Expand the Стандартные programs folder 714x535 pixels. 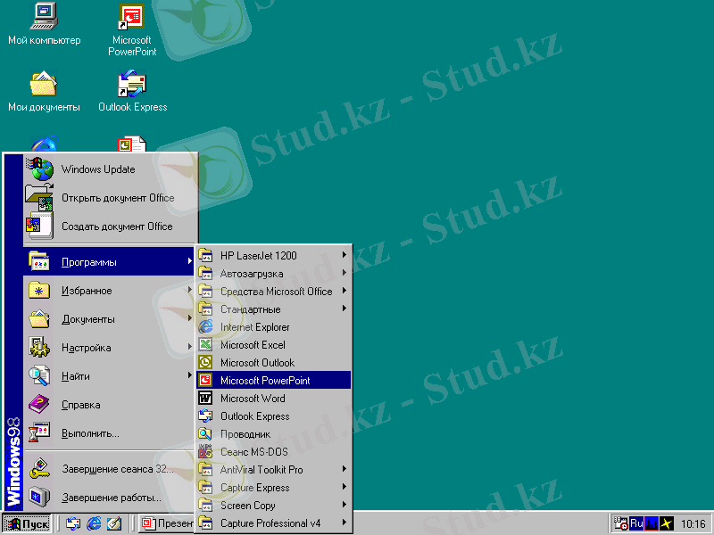tap(250, 309)
